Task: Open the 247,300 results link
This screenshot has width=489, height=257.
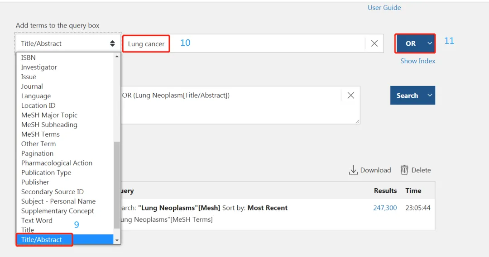Action: coord(385,208)
